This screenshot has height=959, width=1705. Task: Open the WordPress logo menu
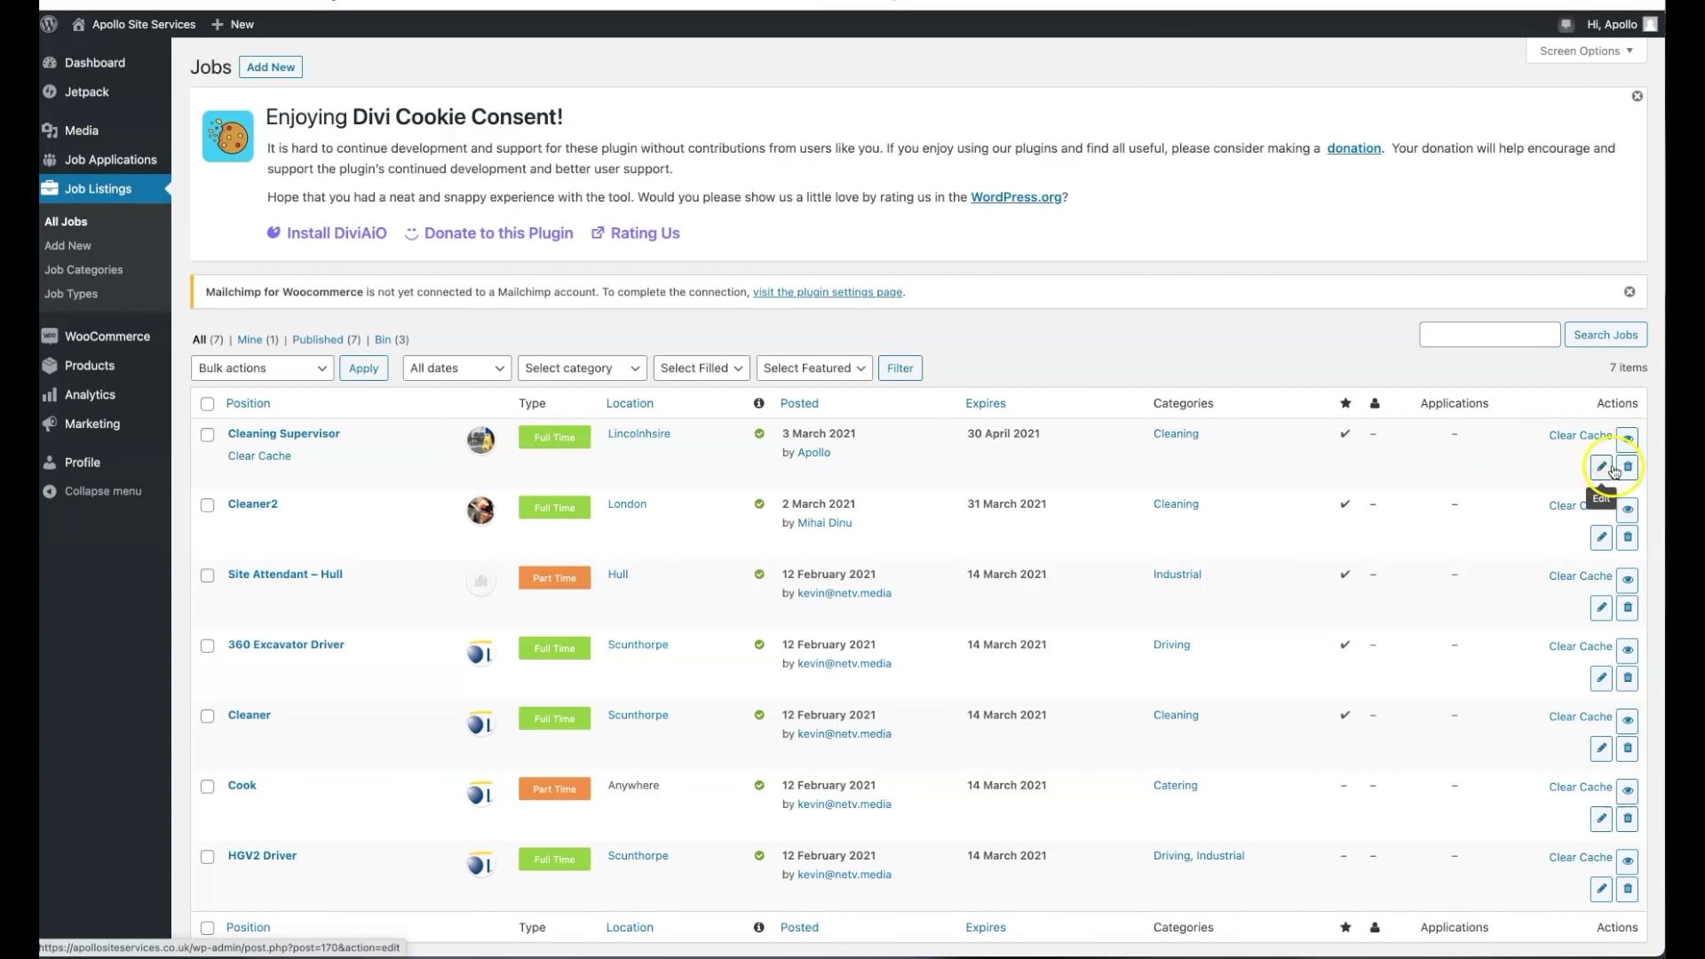point(48,24)
